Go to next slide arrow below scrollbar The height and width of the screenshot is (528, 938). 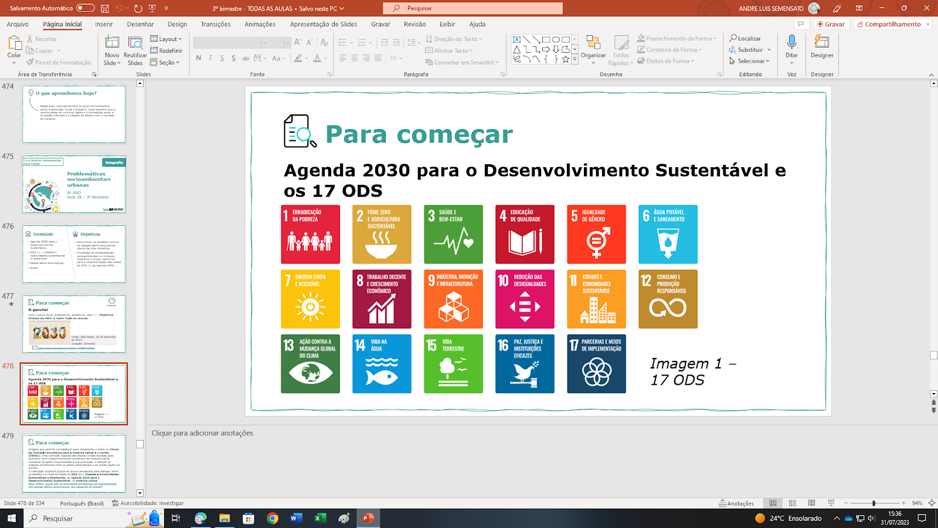(933, 411)
